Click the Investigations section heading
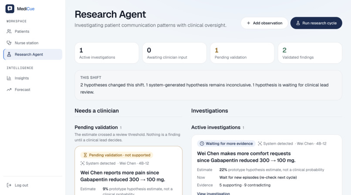The width and height of the screenshot is (351, 195). click(209, 111)
